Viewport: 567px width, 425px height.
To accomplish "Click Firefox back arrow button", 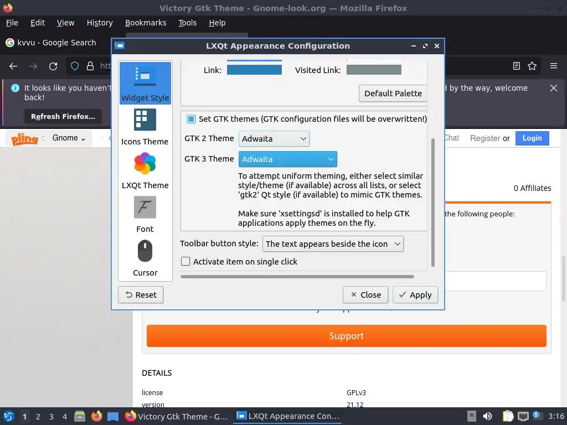I will [13, 66].
